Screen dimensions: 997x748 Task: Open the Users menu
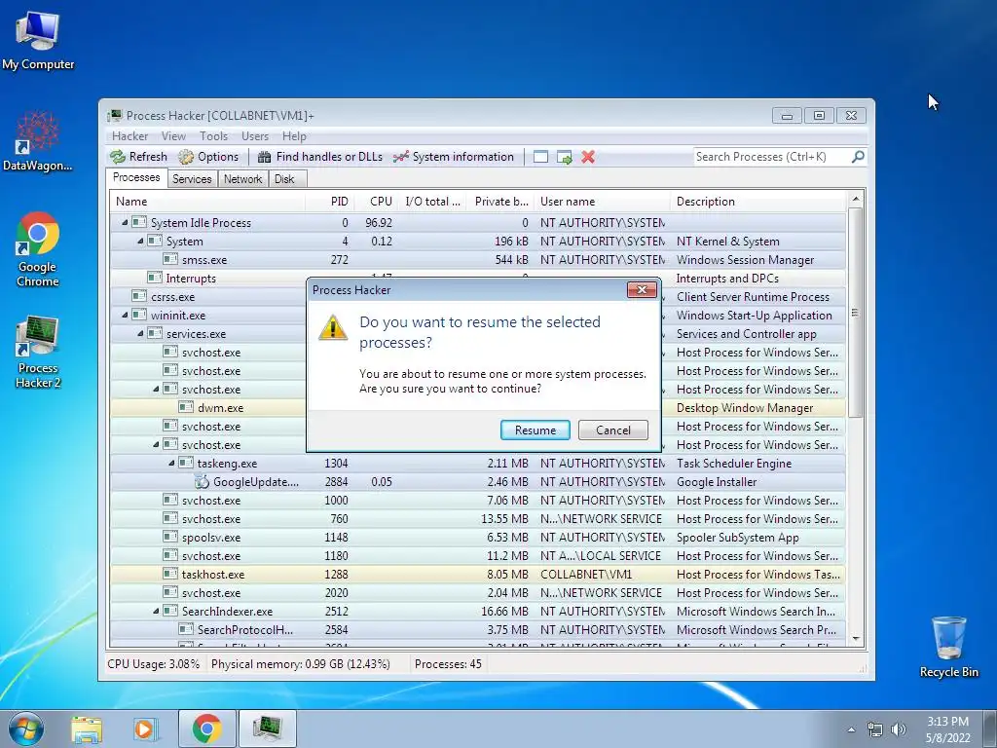pyautogui.click(x=255, y=136)
